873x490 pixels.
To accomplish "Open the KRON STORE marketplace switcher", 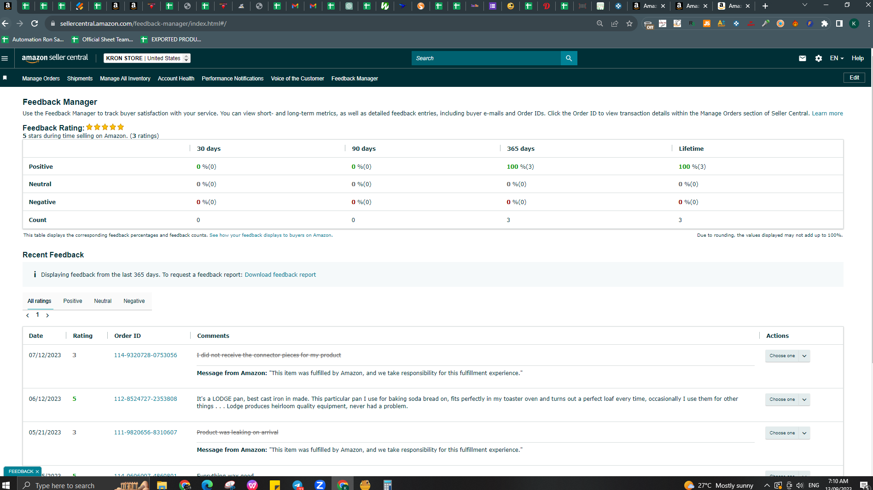I will coord(147,58).
